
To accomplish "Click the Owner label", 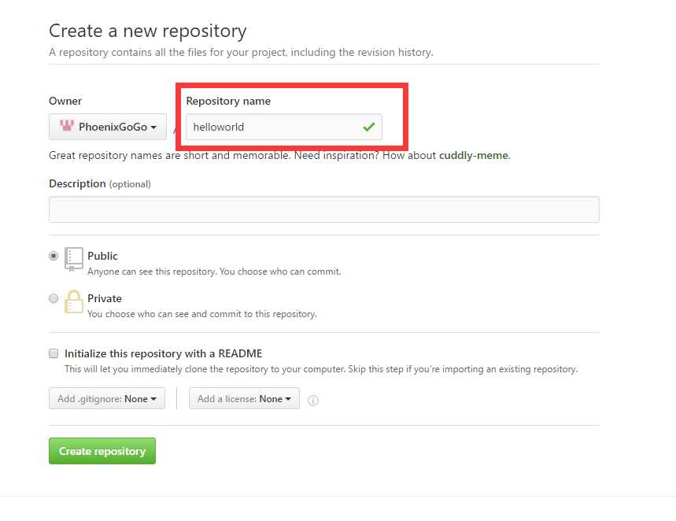I will point(65,101).
